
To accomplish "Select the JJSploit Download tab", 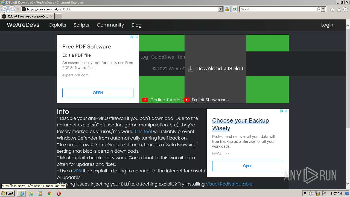I will pyautogui.click(x=27, y=16).
